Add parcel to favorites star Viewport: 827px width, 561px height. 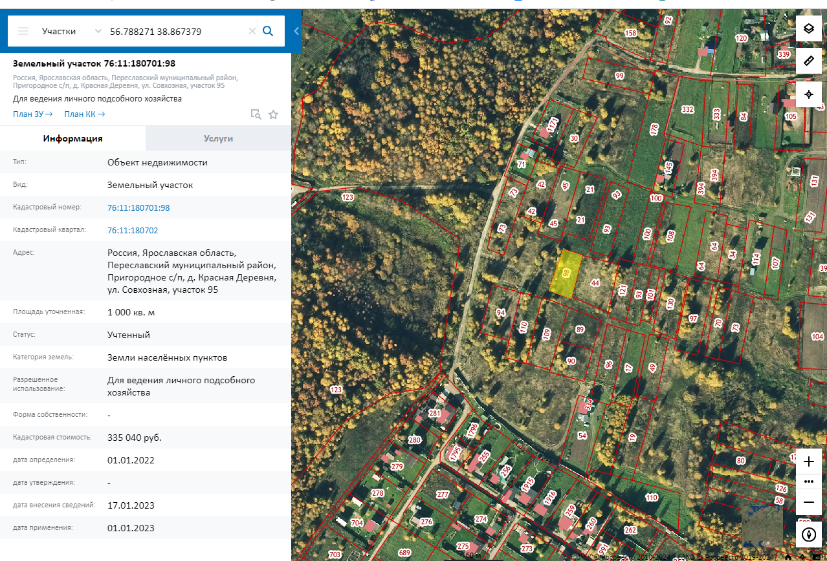(273, 114)
